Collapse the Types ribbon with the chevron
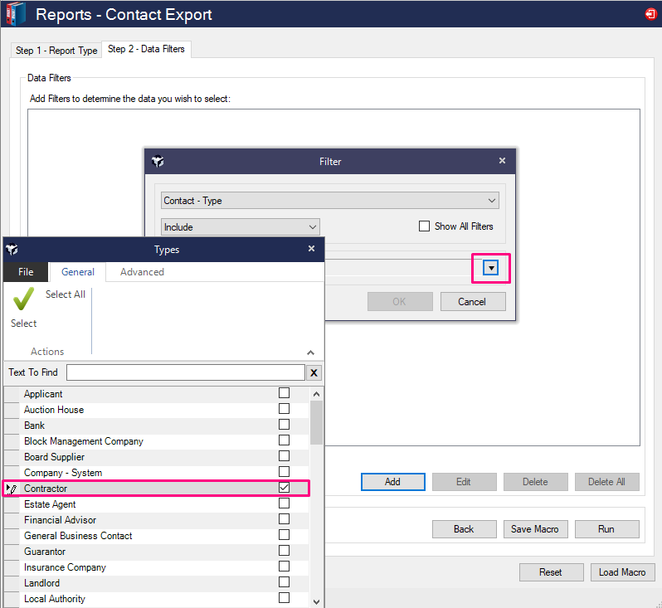662x608 pixels. click(311, 353)
